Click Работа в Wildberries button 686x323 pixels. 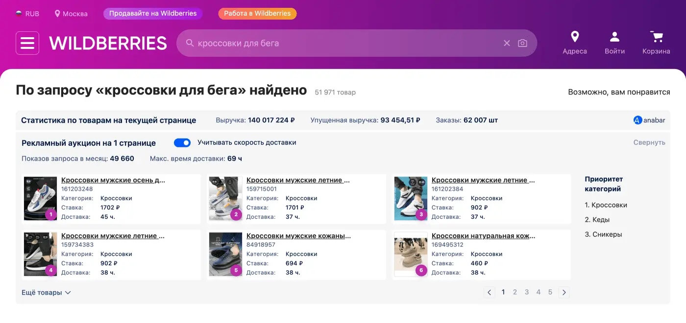click(x=257, y=14)
